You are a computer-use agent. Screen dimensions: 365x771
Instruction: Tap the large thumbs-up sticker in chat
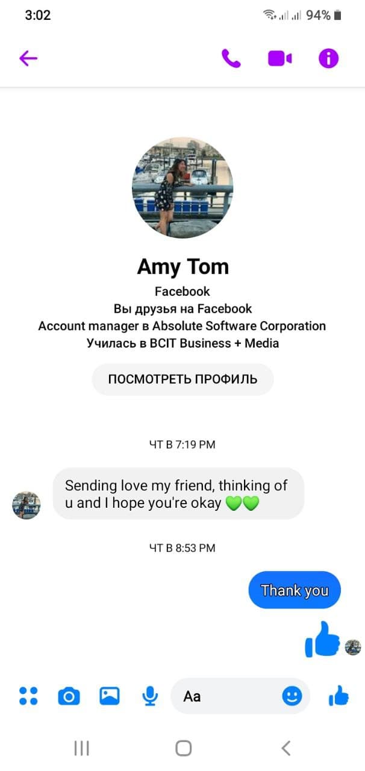(x=323, y=639)
